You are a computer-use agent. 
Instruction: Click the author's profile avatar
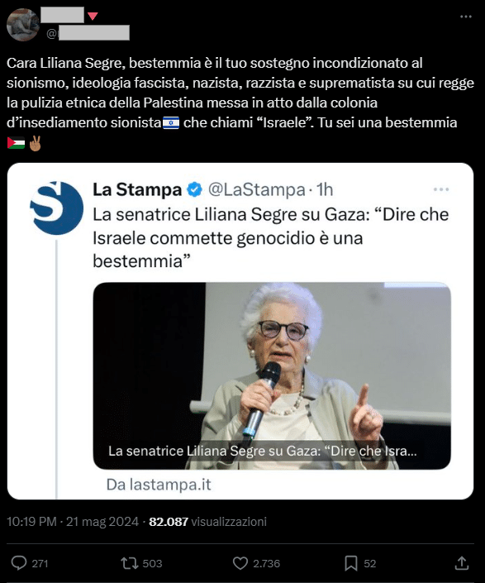point(23,25)
